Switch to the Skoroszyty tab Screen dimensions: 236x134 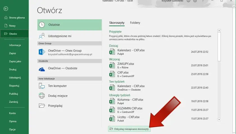(117, 23)
